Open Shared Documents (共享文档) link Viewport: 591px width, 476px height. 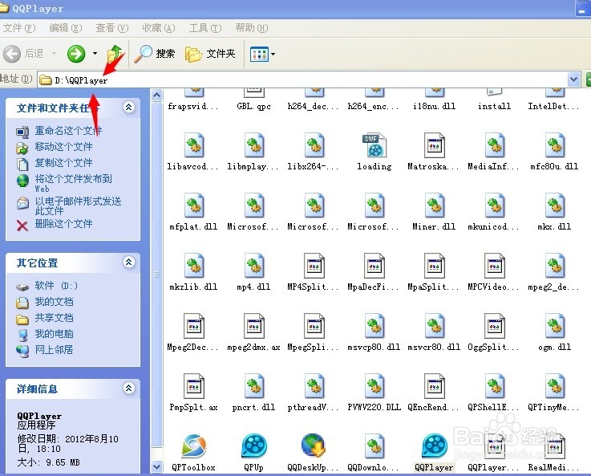pyautogui.click(x=45, y=318)
